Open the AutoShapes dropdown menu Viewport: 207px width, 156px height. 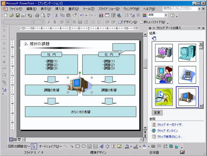(50, 146)
